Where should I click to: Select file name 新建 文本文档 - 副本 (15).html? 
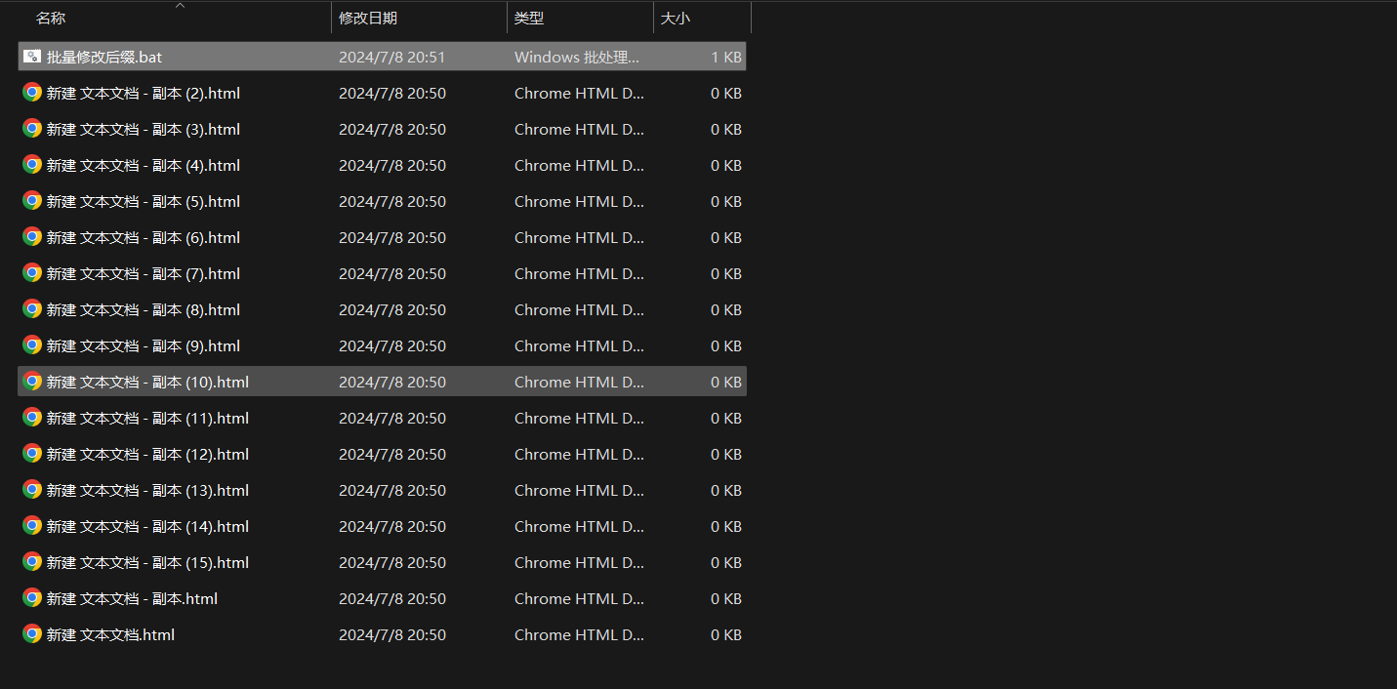[x=147, y=562]
